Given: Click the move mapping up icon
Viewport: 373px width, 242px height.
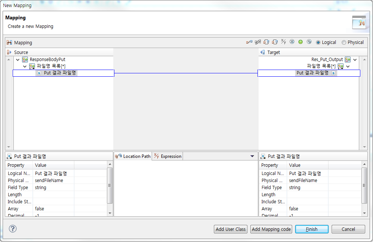Looking at the screenshot, I should pos(266,42).
